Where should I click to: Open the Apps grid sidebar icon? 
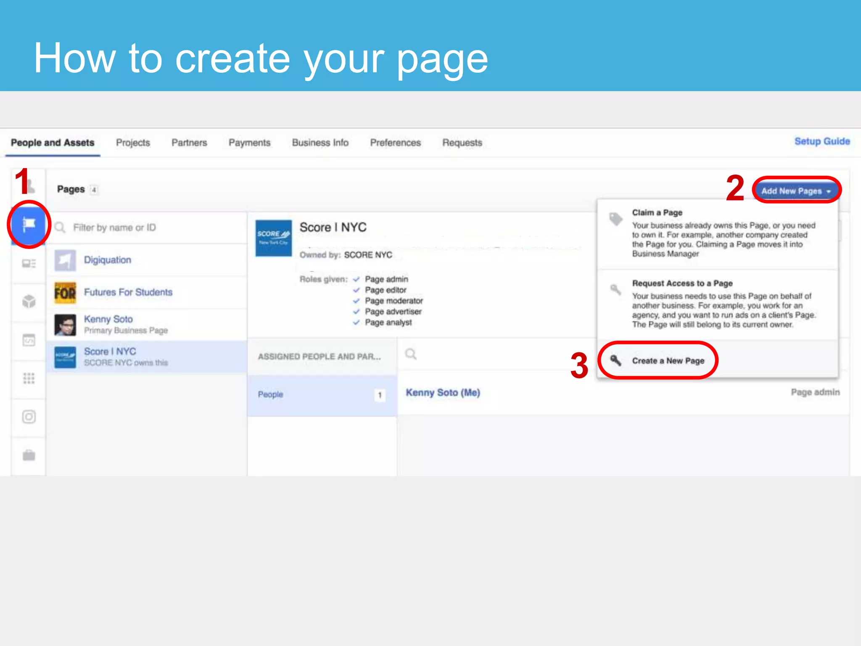[29, 378]
